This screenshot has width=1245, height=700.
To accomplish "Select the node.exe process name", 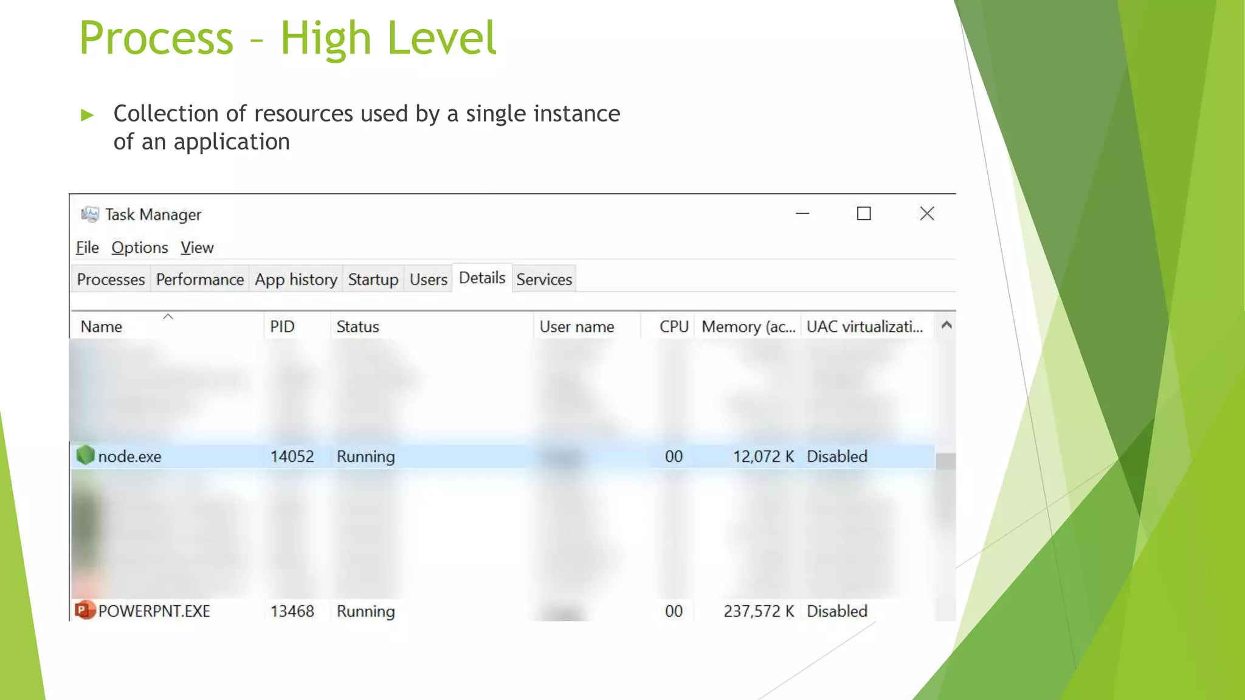I will point(129,456).
